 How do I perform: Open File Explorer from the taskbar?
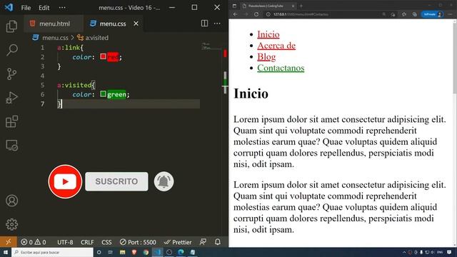click(122, 252)
